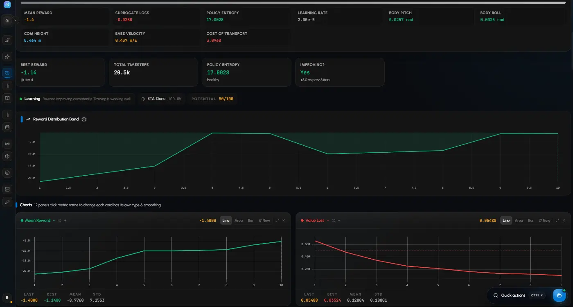Open the book icon in the sidebar

(7, 98)
